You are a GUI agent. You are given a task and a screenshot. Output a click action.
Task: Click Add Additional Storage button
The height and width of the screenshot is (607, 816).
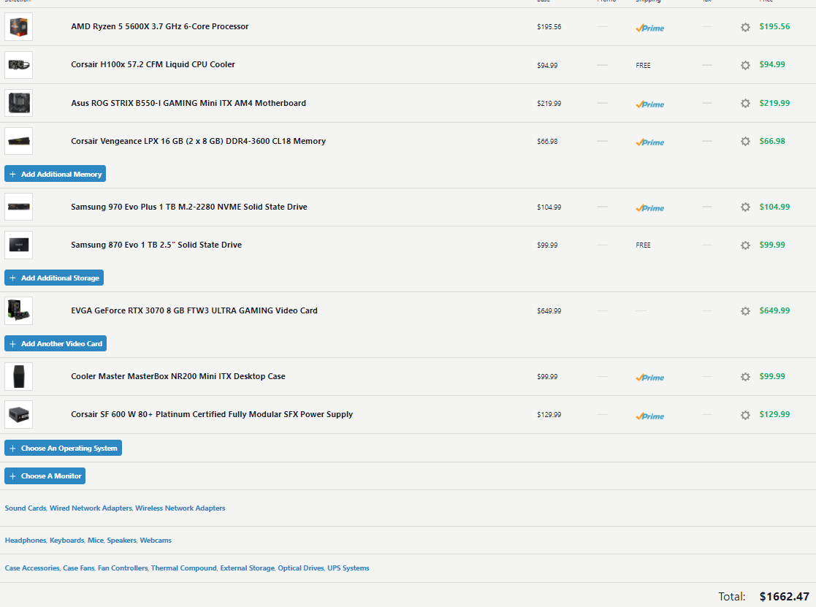click(54, 278)
